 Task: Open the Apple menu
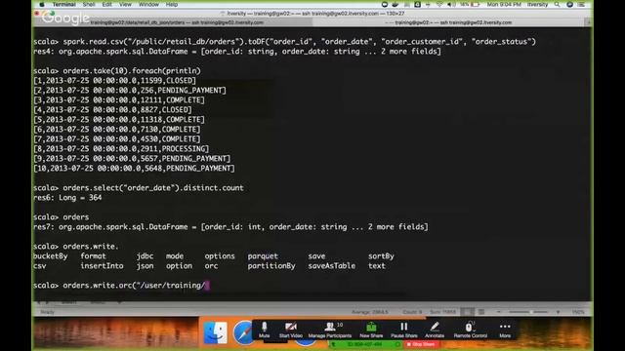tap(42, 4)
